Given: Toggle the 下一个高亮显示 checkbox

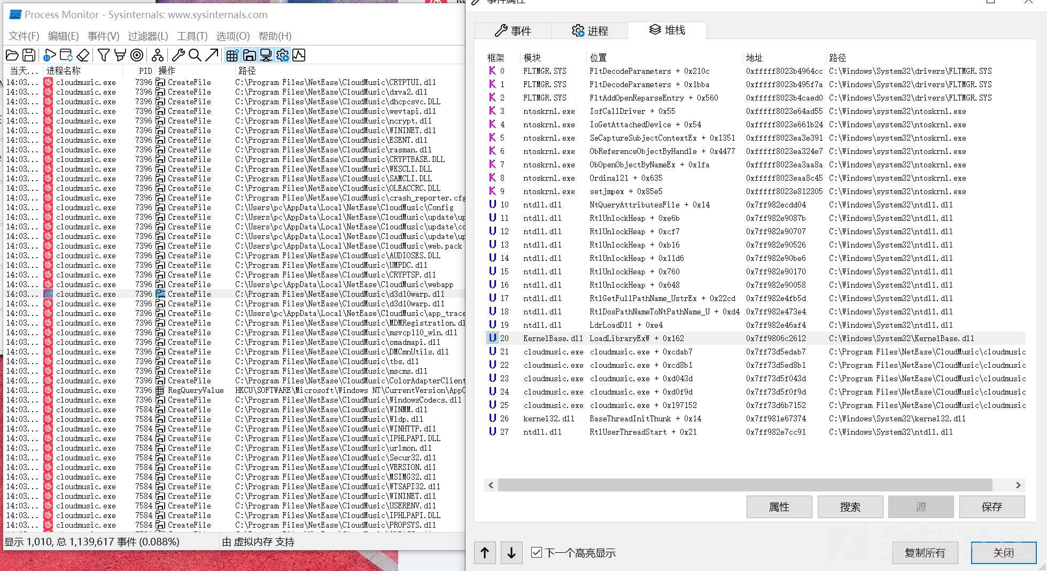Looking at the screenshot, I should [x=537, y=552].
